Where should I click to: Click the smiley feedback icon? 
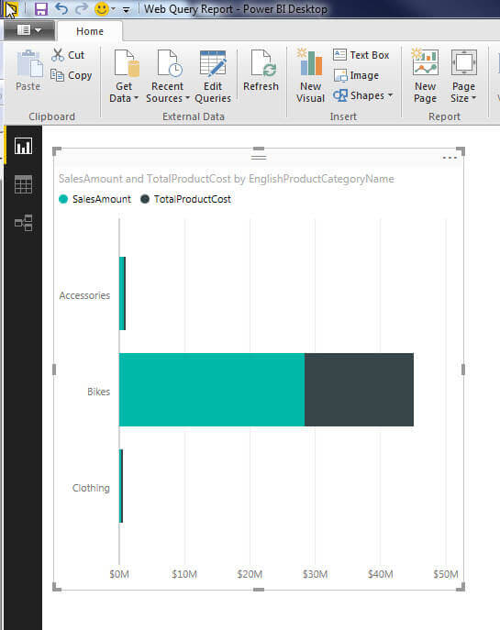[102, 9]
